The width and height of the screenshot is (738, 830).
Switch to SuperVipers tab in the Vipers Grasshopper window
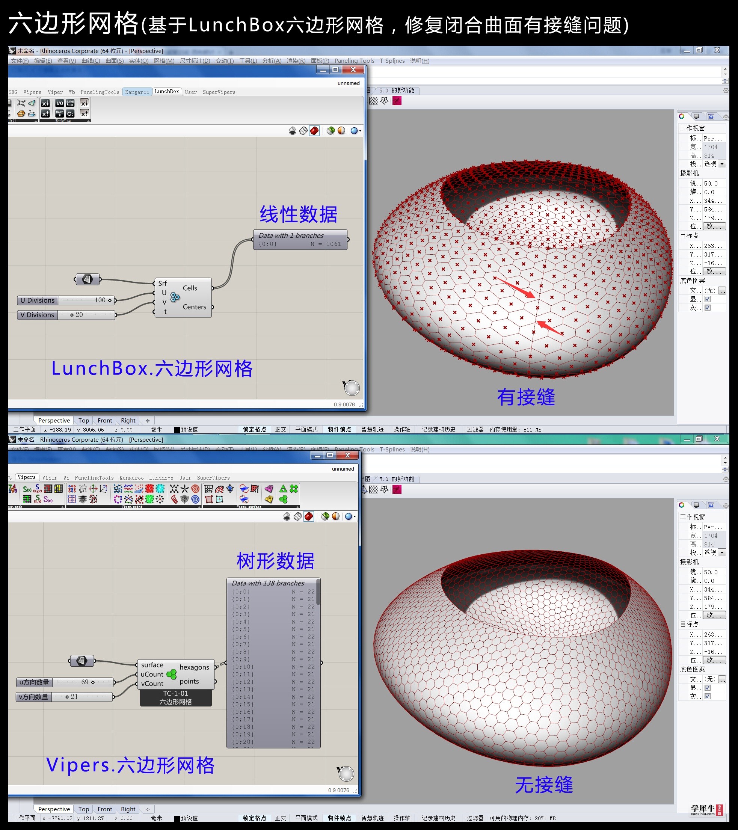pos(213,478)
